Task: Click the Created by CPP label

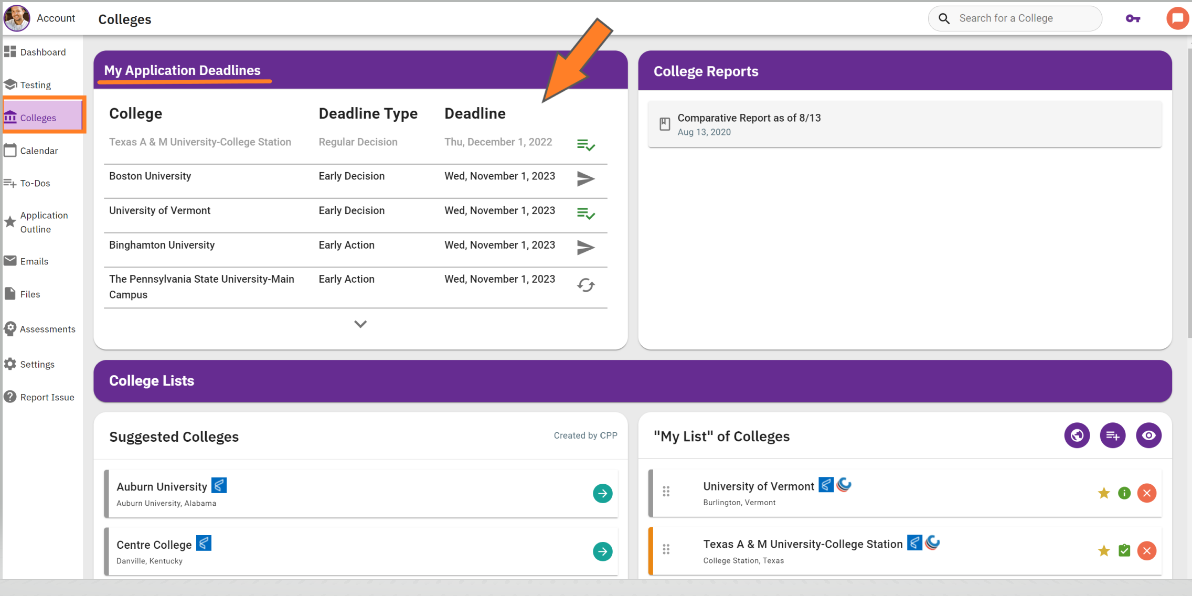Action: pos(586,435)
